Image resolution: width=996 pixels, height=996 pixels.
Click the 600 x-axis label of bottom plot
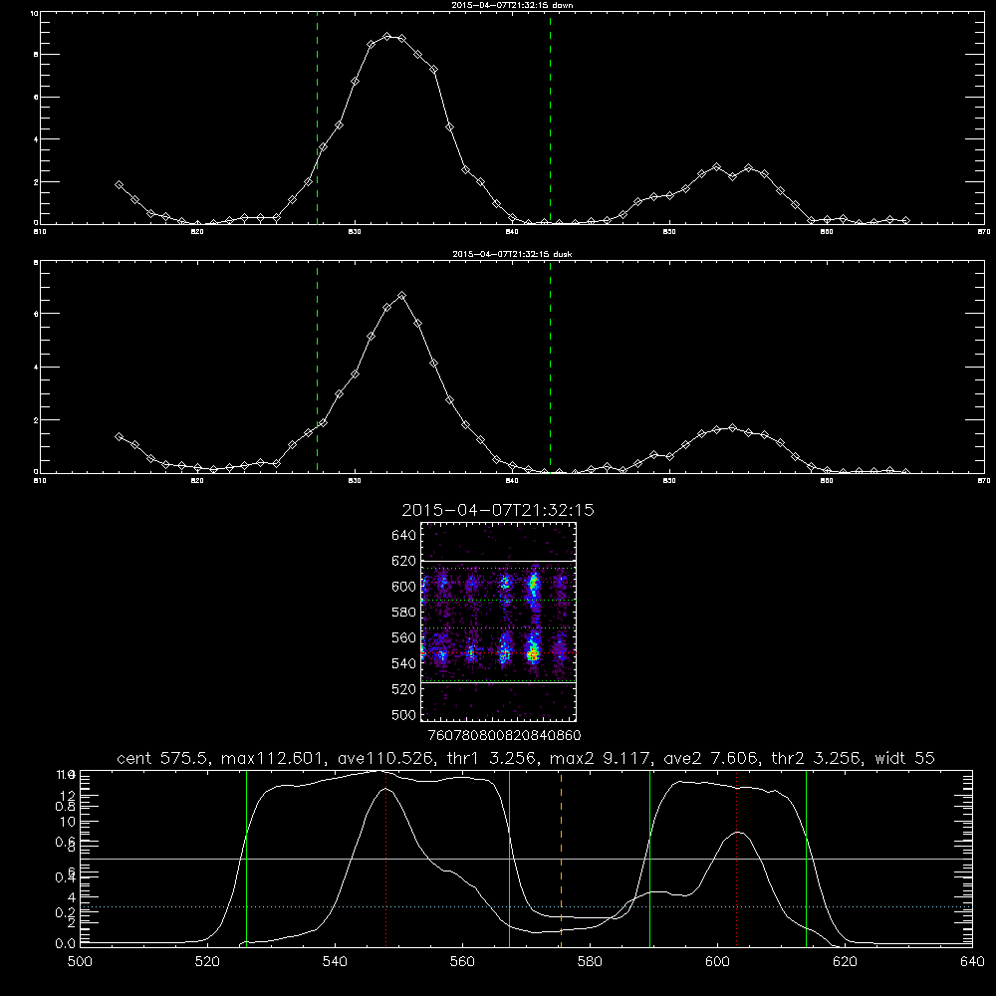[717, 962]
